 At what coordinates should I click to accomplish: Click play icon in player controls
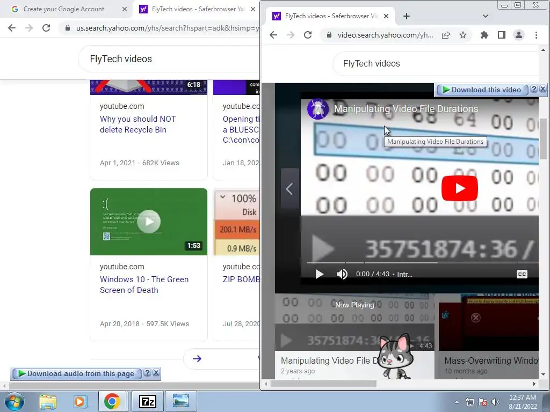tap(319, 274)
